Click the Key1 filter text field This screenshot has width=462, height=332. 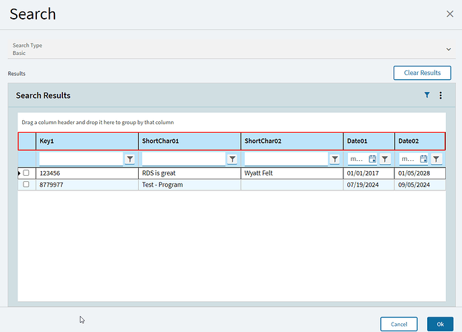[x=81, y=159]
